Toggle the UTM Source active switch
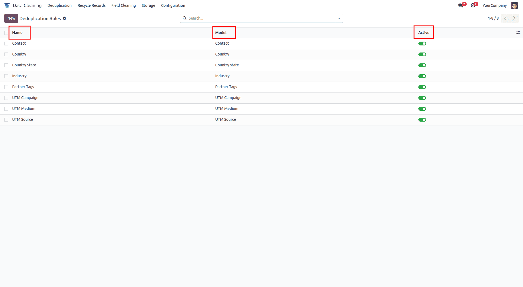 (422, 119)
